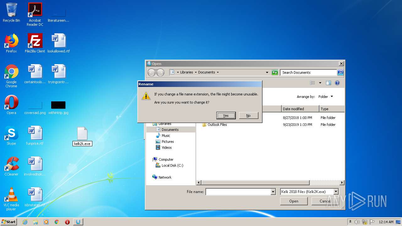
Task: Show hidden system tray icons
Action: pos(350,222)
